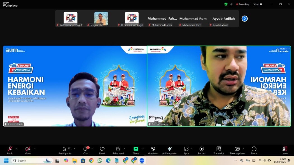This screenshot has height=165, width=294.
Task: Select the SuryasPTM participant thumbnail
Action: coord(101,18)
